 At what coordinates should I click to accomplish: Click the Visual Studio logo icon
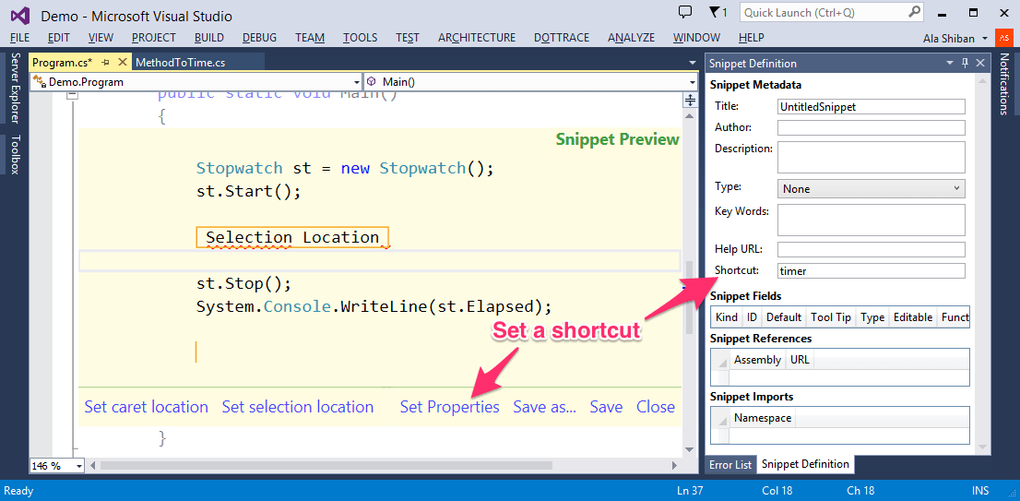pos(21,15)
